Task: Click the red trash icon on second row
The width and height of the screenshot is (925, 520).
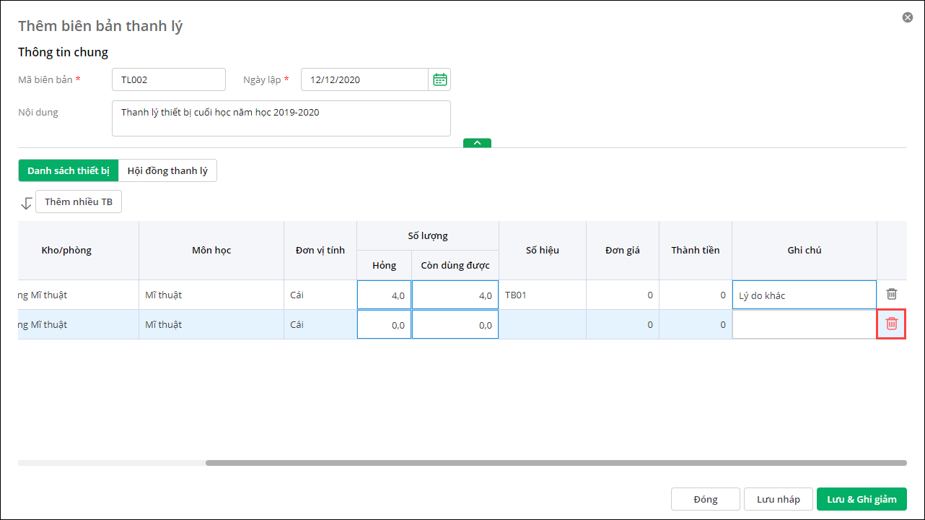Action: [x=892, y=324]
